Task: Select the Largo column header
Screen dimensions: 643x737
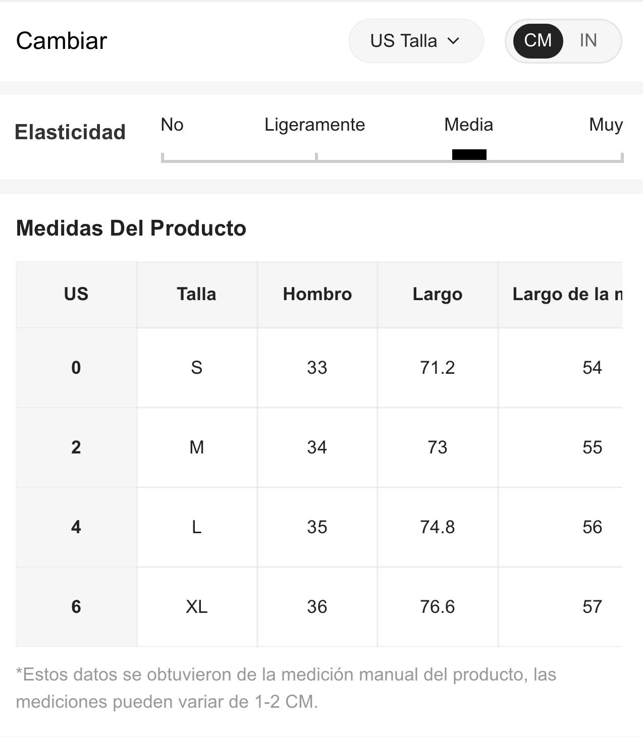Action: point(437,294)
